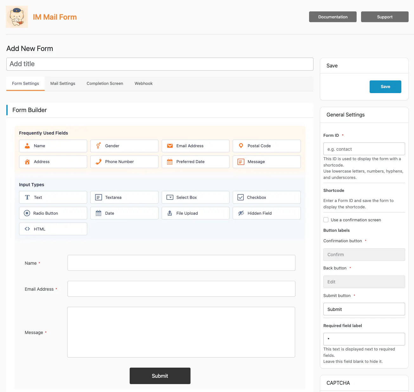Click the Email Address preview input box
This screenshot has height=392, width=414.
pyautogui.click(x=181, y=289)
